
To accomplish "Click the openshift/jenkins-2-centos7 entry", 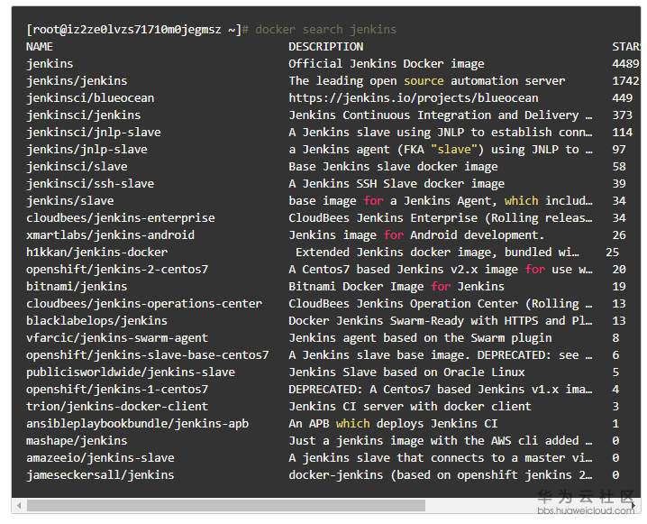I will 117,269.
